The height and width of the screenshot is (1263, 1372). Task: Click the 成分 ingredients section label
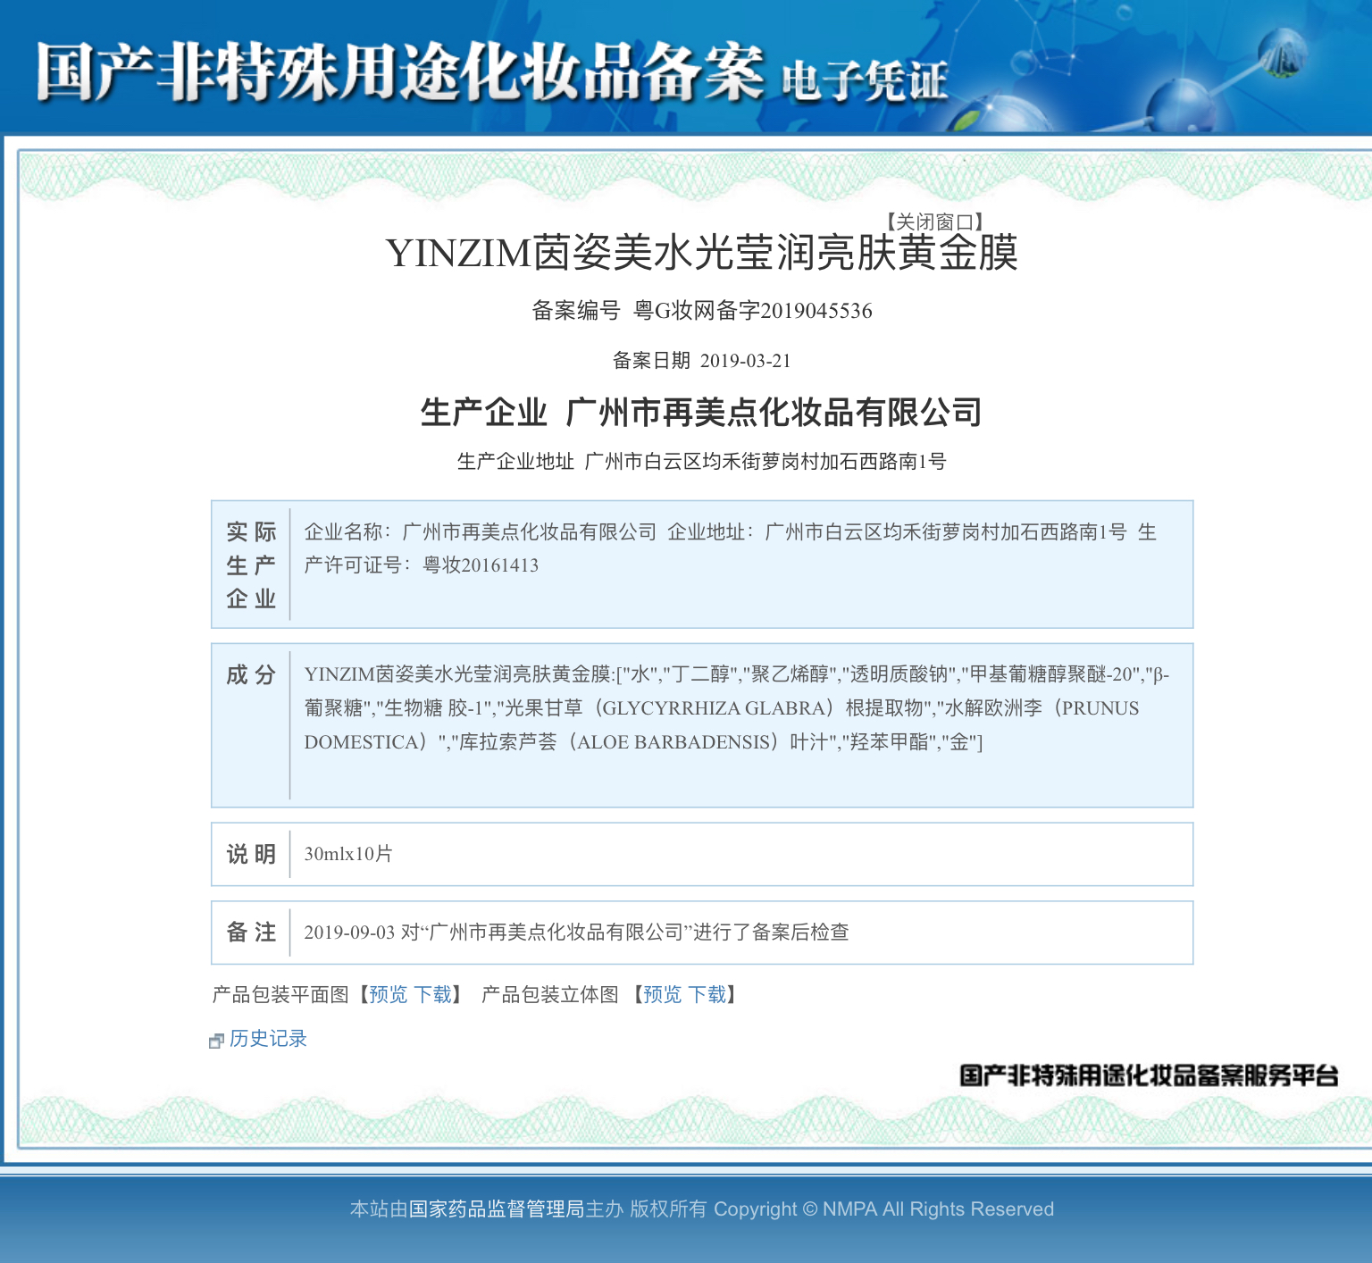click(251, 674)
